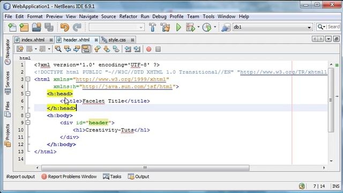This screenshot has height=193, width=343.
Task: Click the Undo arrow icon
Action: pos(65,27)
